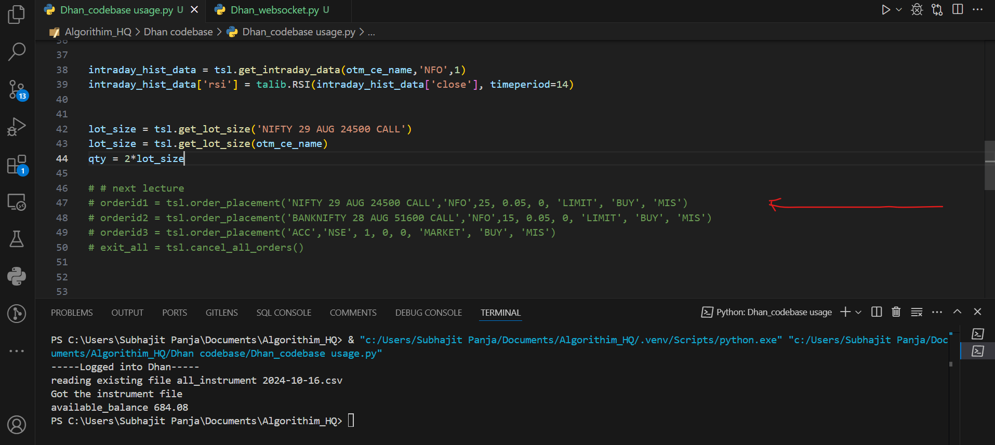Open the Testing flask icon view

(17, 239)
